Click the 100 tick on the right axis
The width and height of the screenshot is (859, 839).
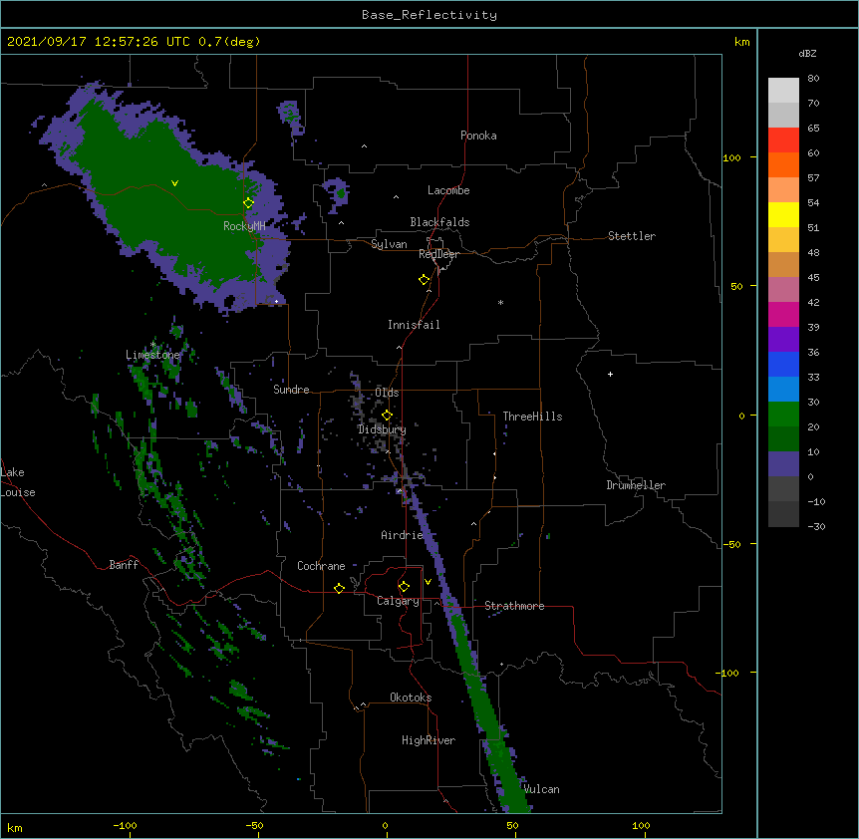tap(731, 157)
